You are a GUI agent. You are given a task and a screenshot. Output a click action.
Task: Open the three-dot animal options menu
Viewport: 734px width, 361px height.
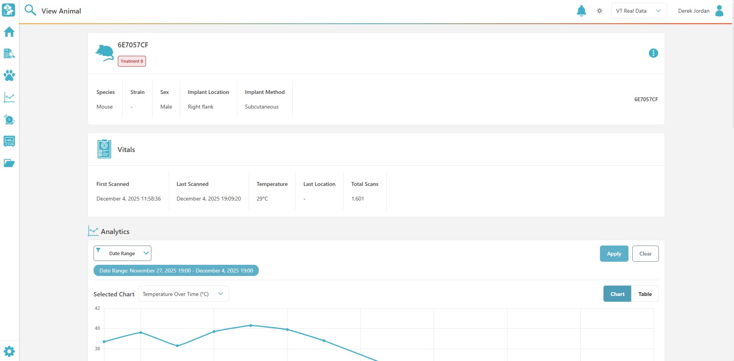653,53
